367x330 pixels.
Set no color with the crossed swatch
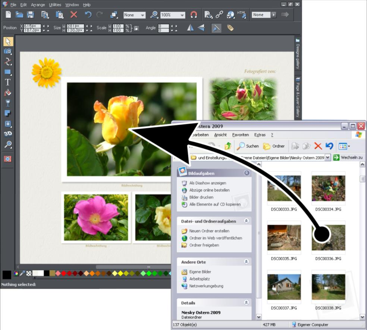(x=29, y=273)
